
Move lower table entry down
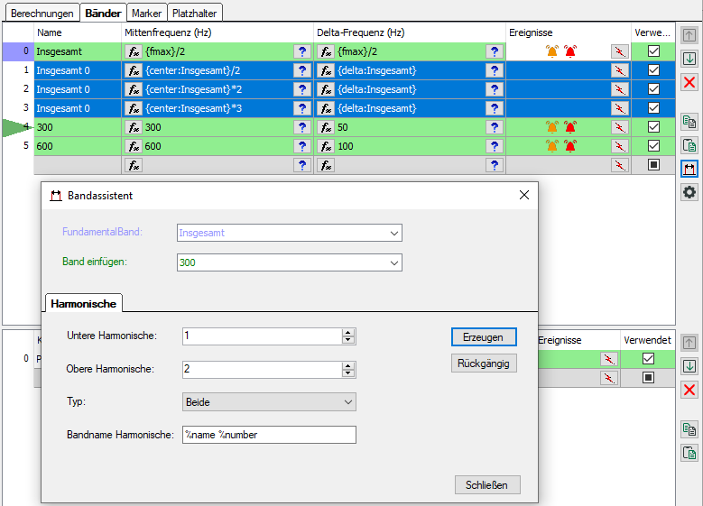(x=689, y=366)
